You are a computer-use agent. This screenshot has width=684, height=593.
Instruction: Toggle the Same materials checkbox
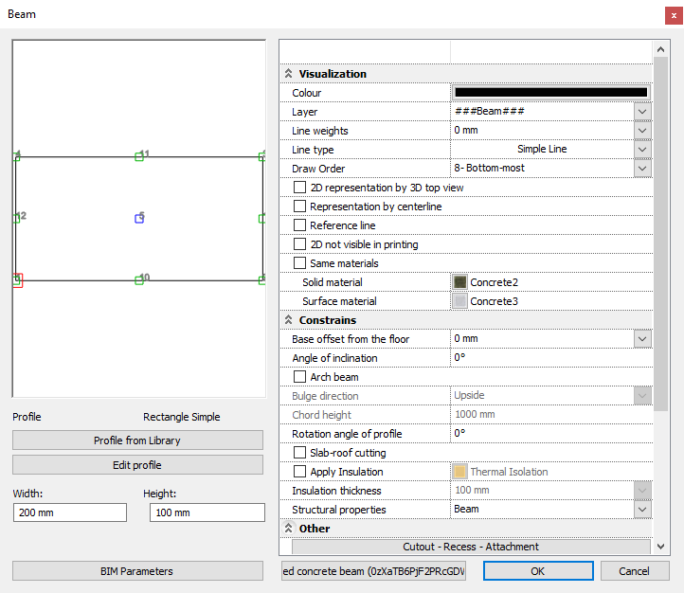(299, 263)
